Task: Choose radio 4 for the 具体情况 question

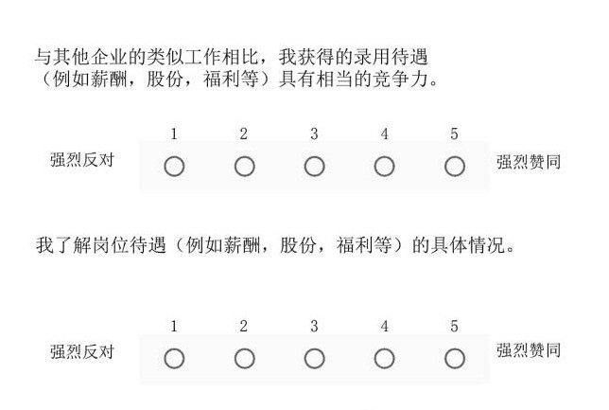Action: [384, 359]
